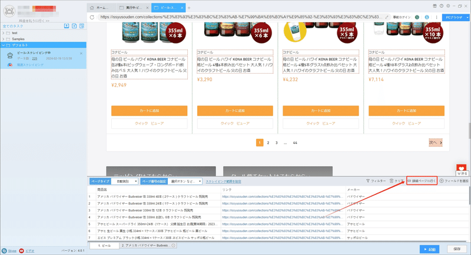This screenshot has width=471, height=255.
Task: Open the help question mark icon
Action: [441, 6]
